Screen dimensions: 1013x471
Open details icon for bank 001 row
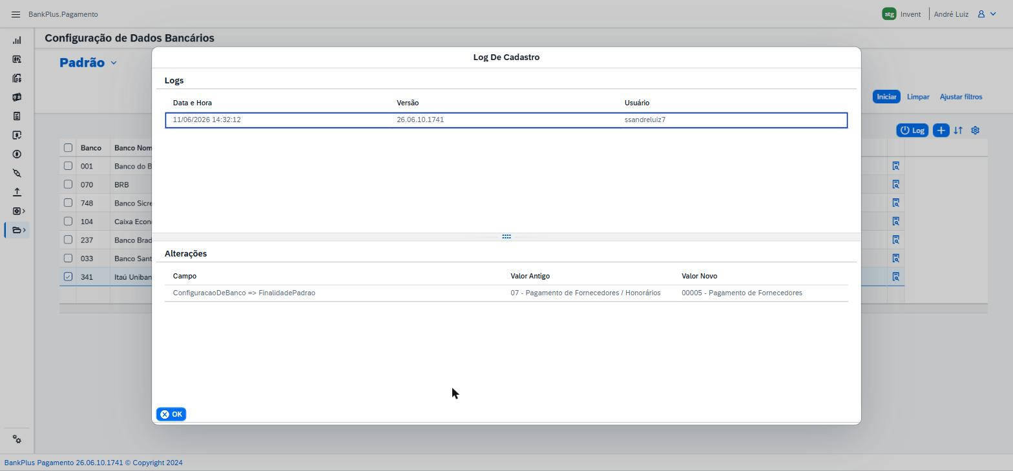tap(896, 166)
